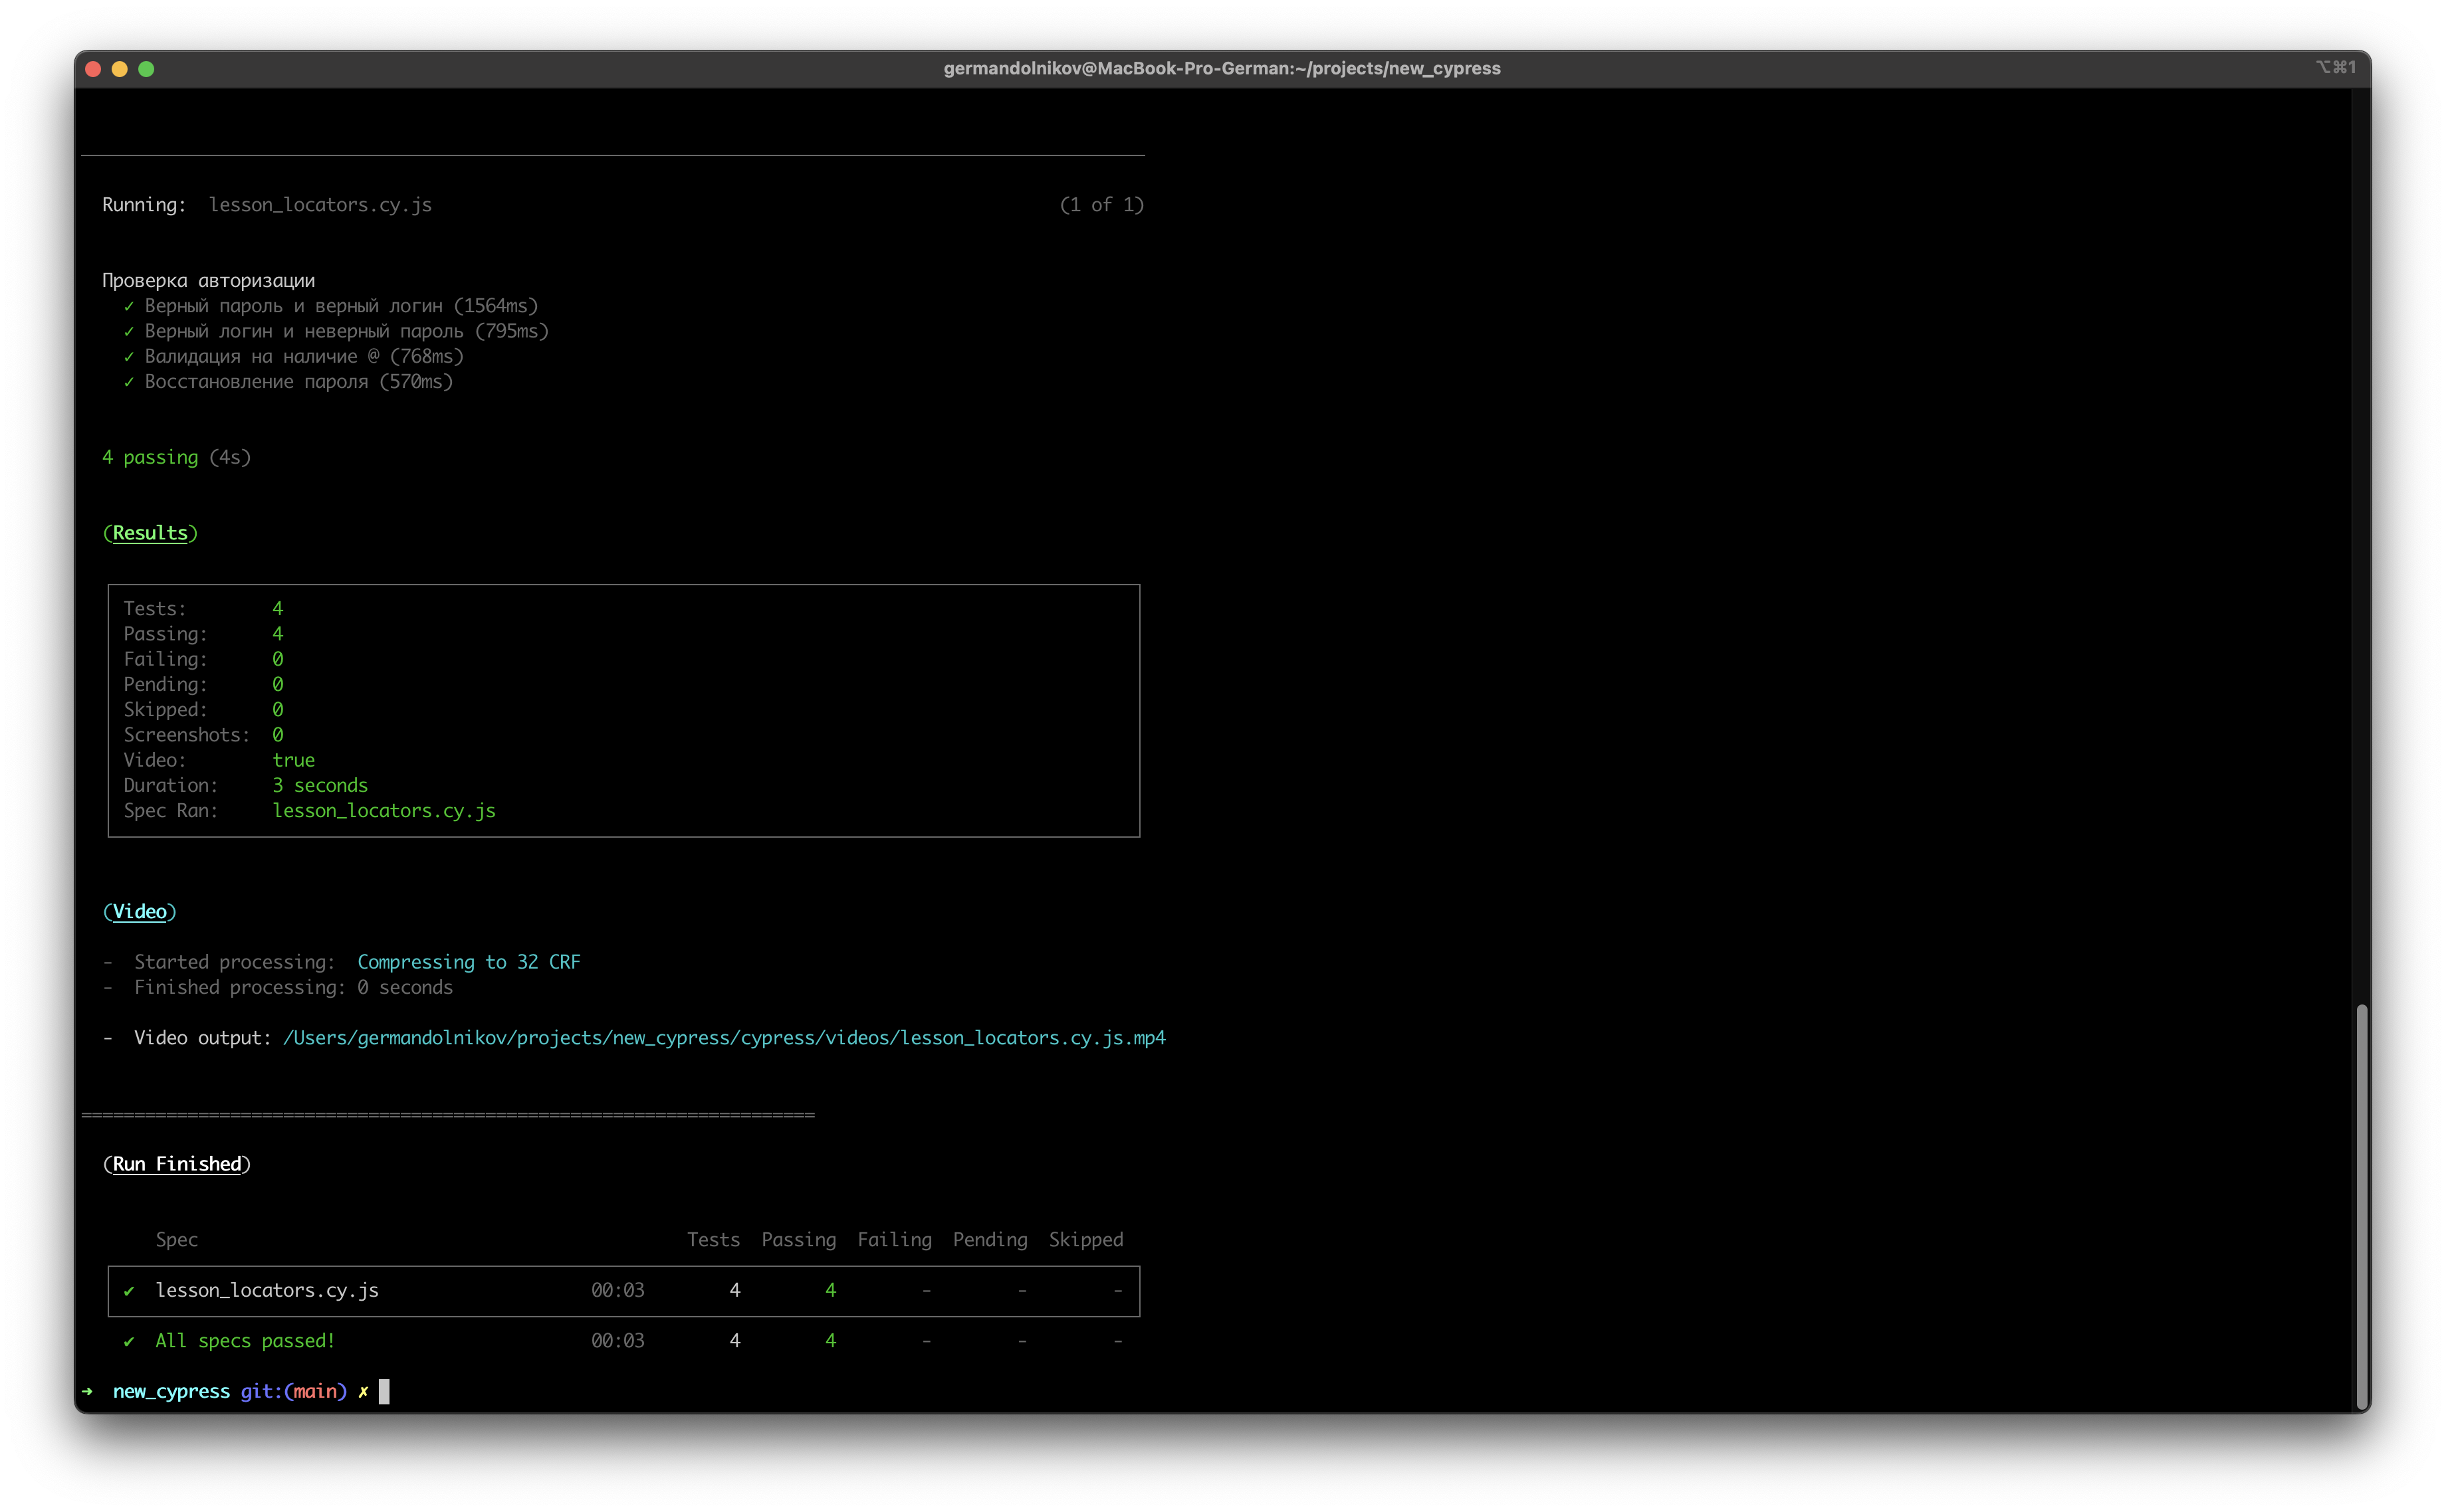
Task: Click the keyboard shortcut indicator in title bar
Action: 2335,67
